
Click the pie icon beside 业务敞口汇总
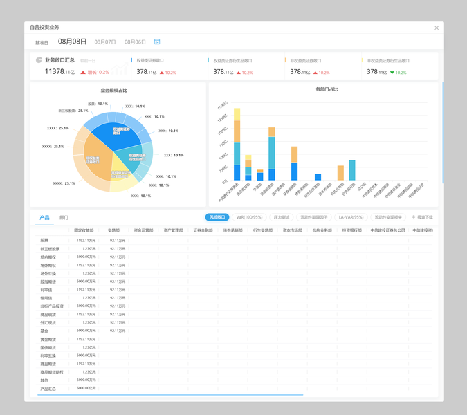[x=39, y=60]
